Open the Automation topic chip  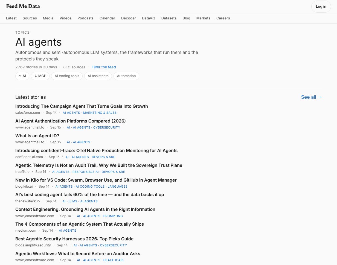(126, 76)
